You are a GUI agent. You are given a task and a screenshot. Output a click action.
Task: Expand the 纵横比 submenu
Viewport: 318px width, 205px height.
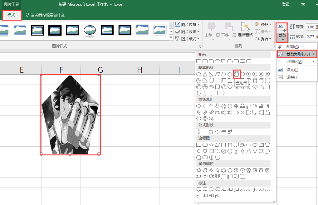[297, 62]
